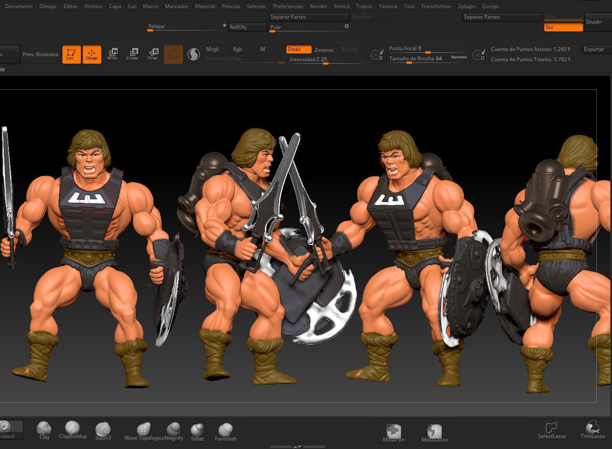Click the brown sphere gizmo icon
This screenshot has width=612, height=449.
click(173, 54)
